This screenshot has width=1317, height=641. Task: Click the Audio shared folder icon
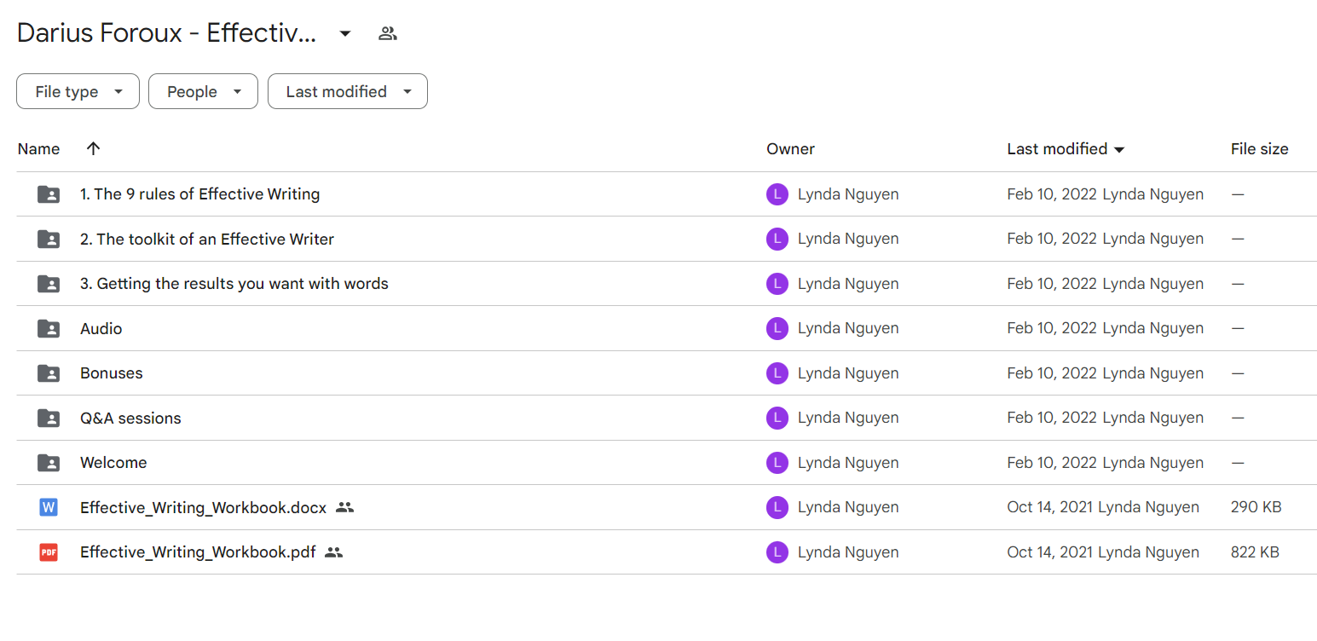(x=49, y=328)
